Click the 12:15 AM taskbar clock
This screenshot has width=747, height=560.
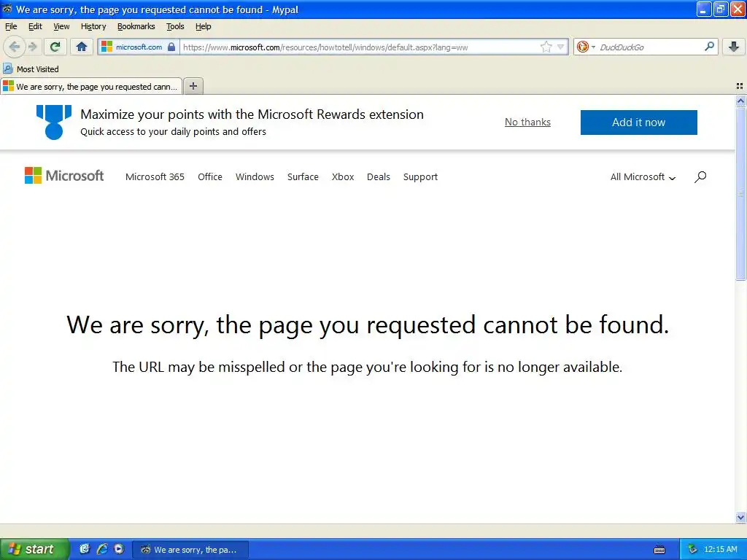click(720, 550)
